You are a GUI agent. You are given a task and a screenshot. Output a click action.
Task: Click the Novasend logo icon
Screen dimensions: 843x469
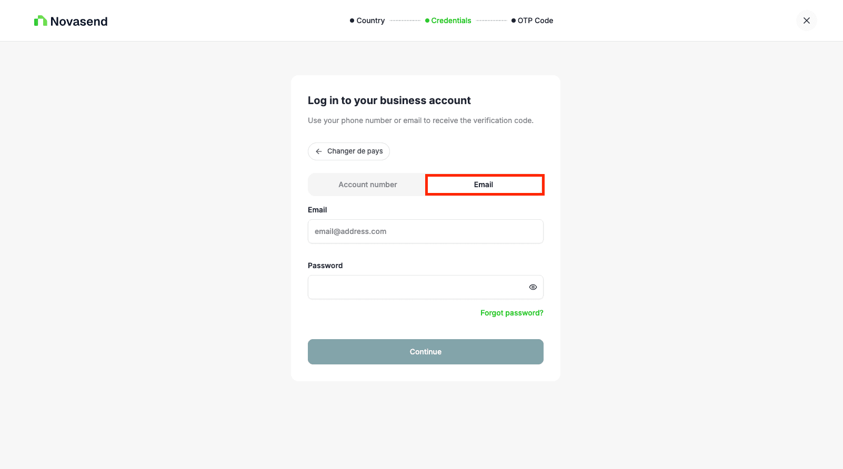40,21
